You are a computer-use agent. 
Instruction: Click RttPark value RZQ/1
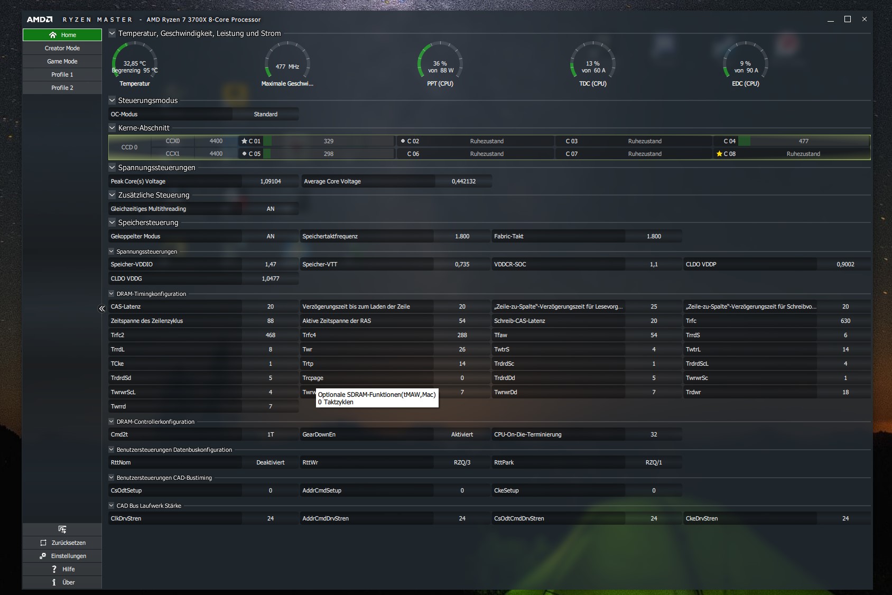coord(654,462)
